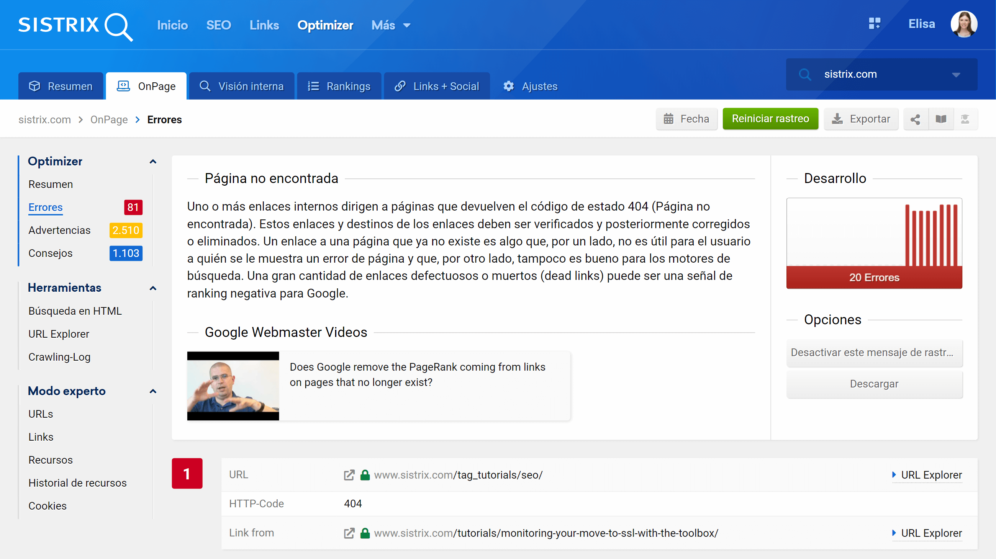Play the Google Webmaster video thumbnail
This screenshot has height=559, width=996.
click(233, 386)
